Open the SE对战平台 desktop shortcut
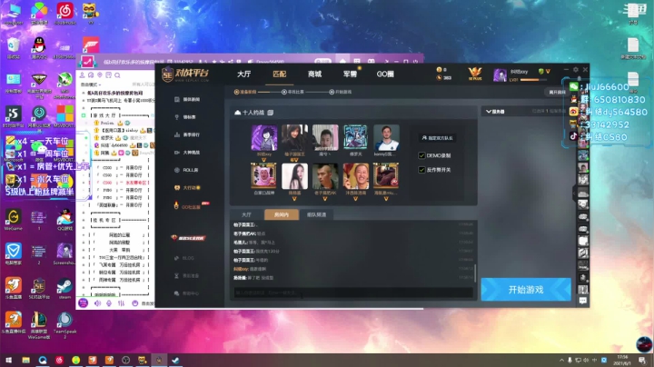This screenshot has height=367, width=654. pyautogui.click(x=39, y=289)
